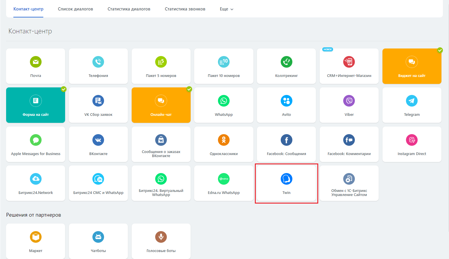Click the Чатботы label text
Image resolution: width=449 pixels, height=259 pixels.
[98, 251]
